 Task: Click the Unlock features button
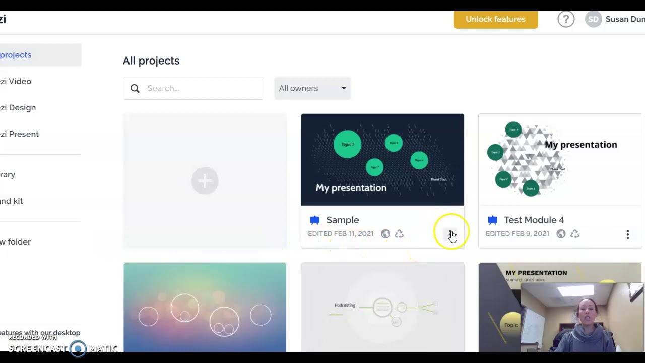[x=495, y=19]
